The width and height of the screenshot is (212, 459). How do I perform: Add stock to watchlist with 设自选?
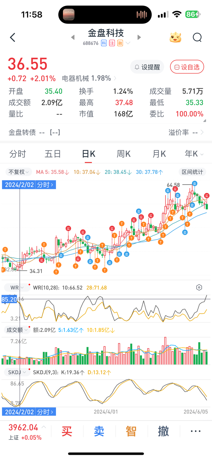click(x=187, y=67)
